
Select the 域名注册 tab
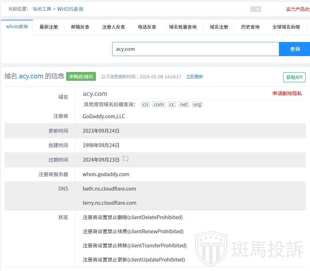click(219, 27)
